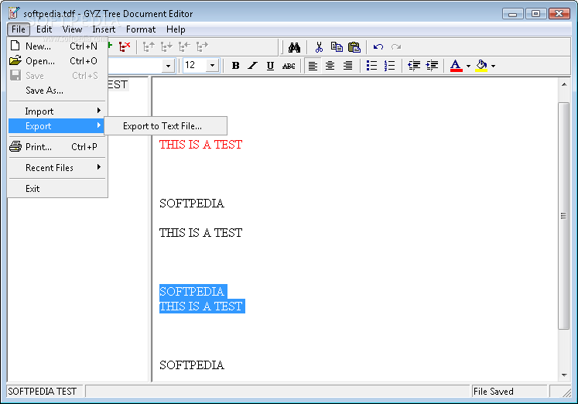Open the File menu
Image resolution: width=578 pixels, height=404 pixels.
point(19,29)
